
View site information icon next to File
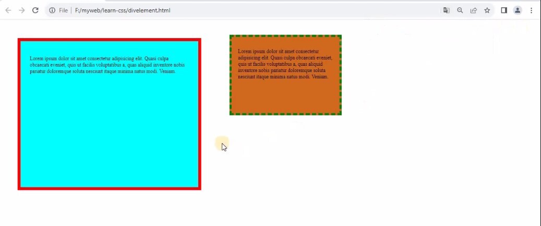pyautogui.click(x=52, y=10)
